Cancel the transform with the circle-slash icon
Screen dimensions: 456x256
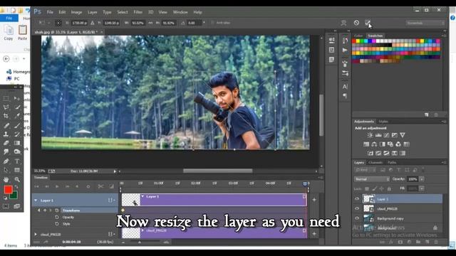point(356,23)
